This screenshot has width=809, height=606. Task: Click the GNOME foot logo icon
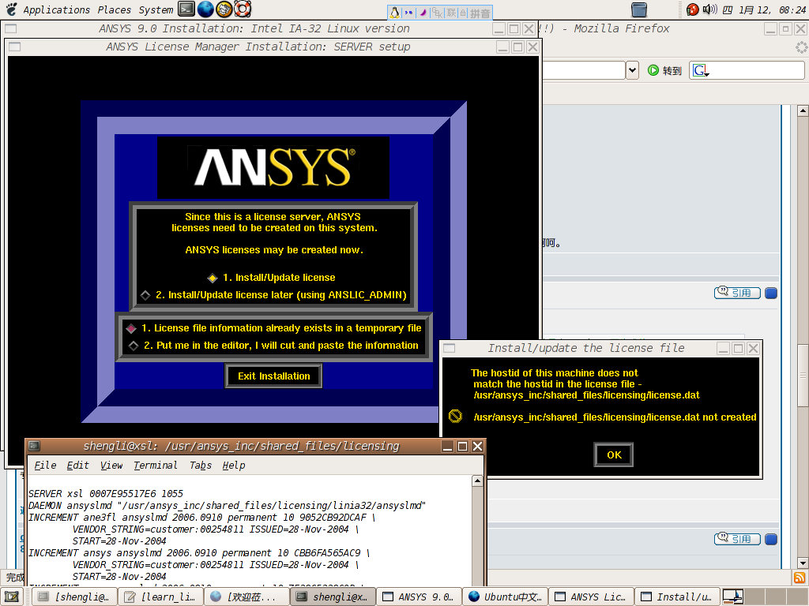point(11,9)
